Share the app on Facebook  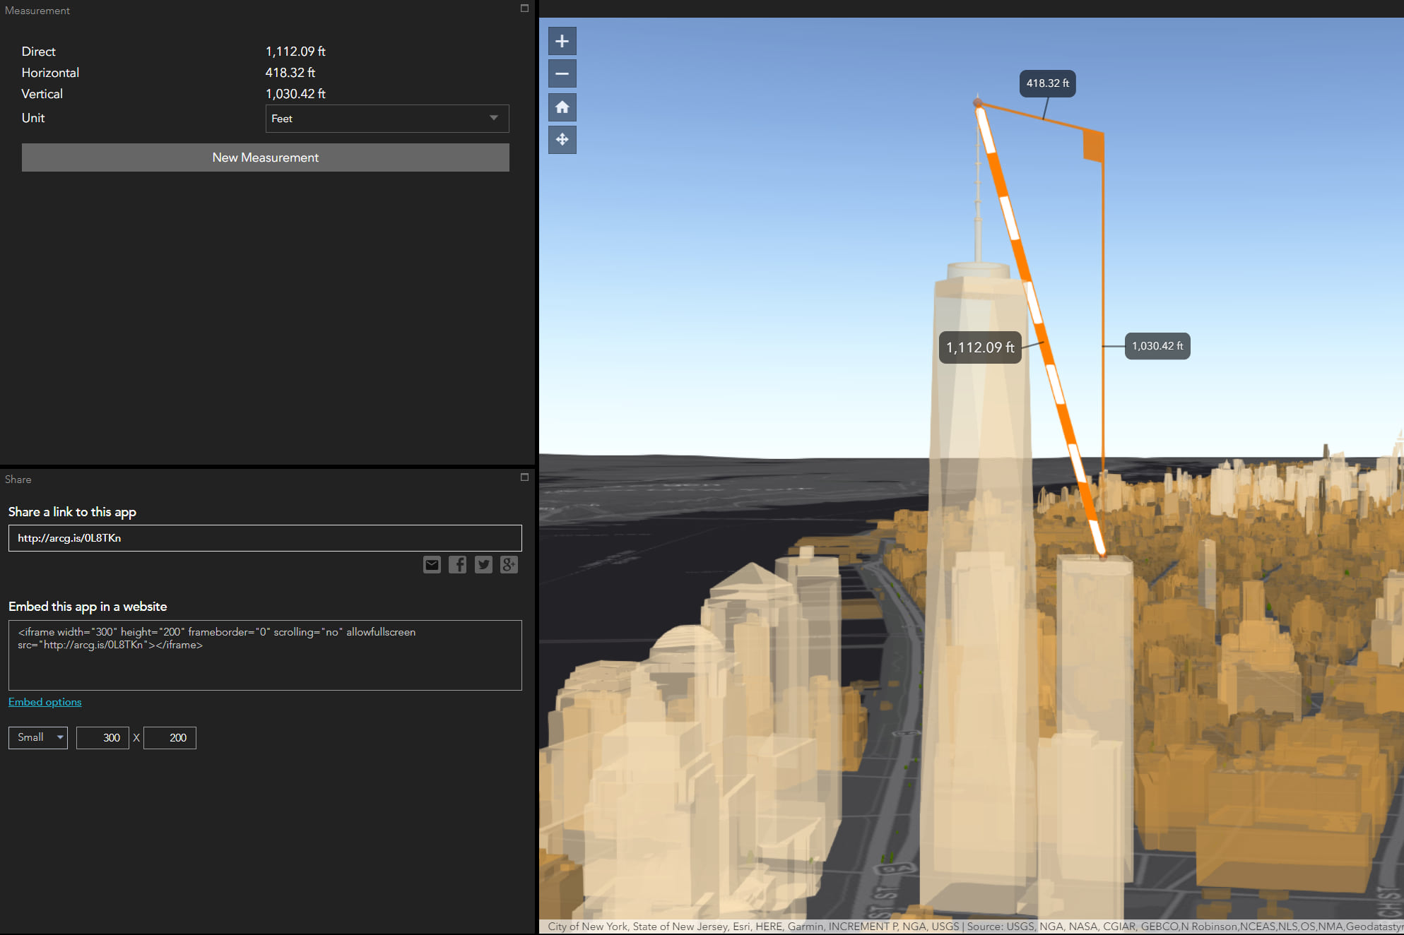tap(457, 564)
